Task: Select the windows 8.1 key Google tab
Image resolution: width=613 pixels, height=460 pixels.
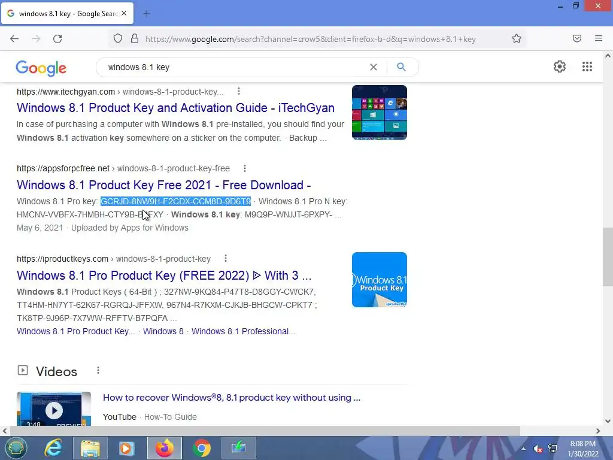Action: point(67,13)
